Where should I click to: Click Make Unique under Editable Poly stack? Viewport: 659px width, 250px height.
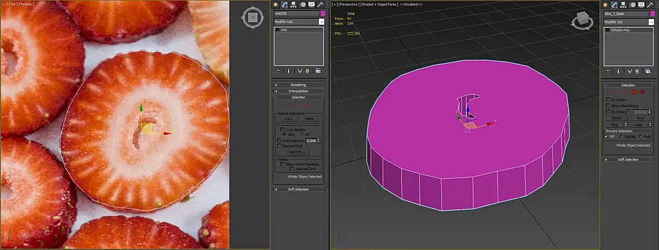point(630,70)
